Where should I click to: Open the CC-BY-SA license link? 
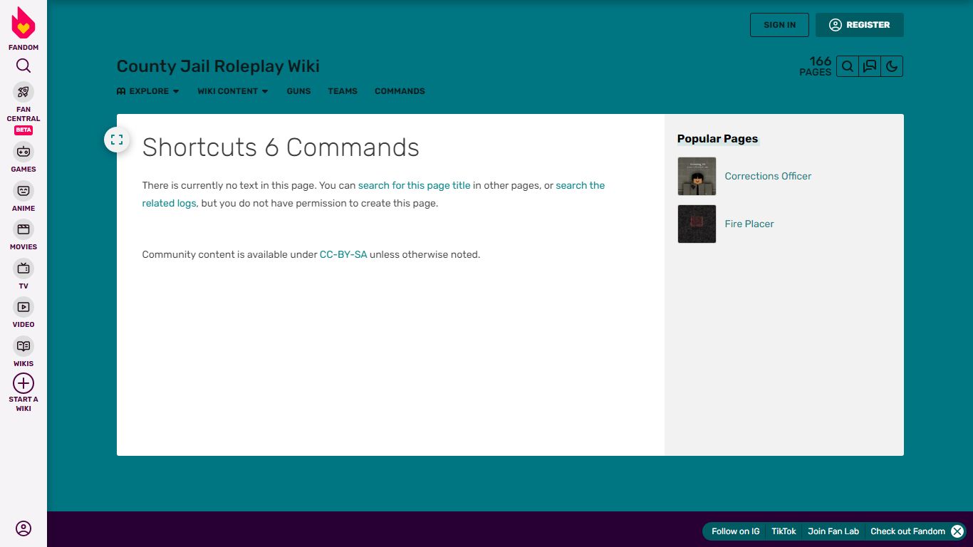343,254
